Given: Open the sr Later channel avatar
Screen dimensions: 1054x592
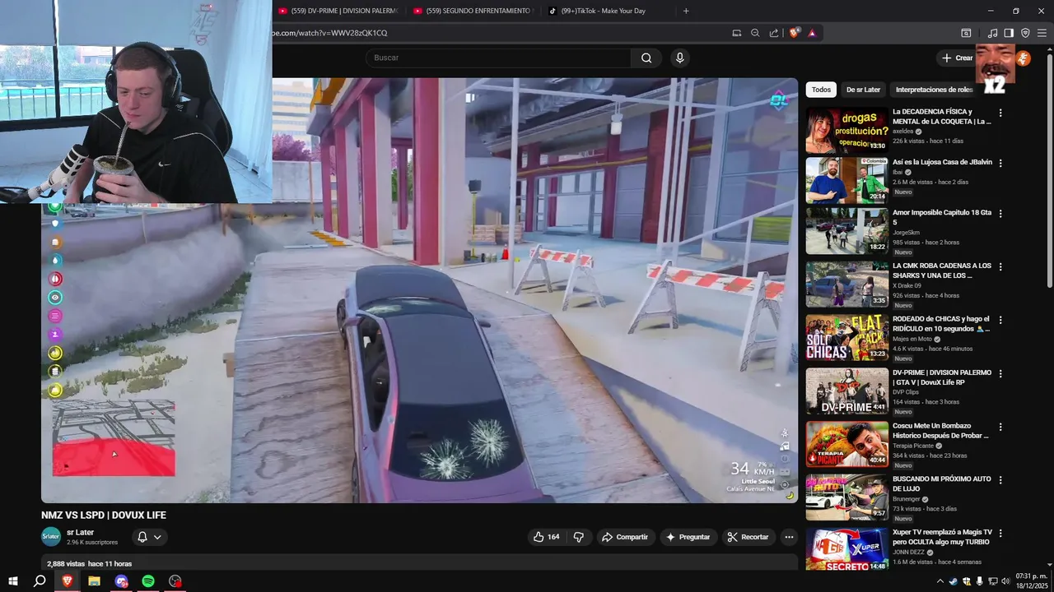Looking at the screenshot, I should coord(51,537).
